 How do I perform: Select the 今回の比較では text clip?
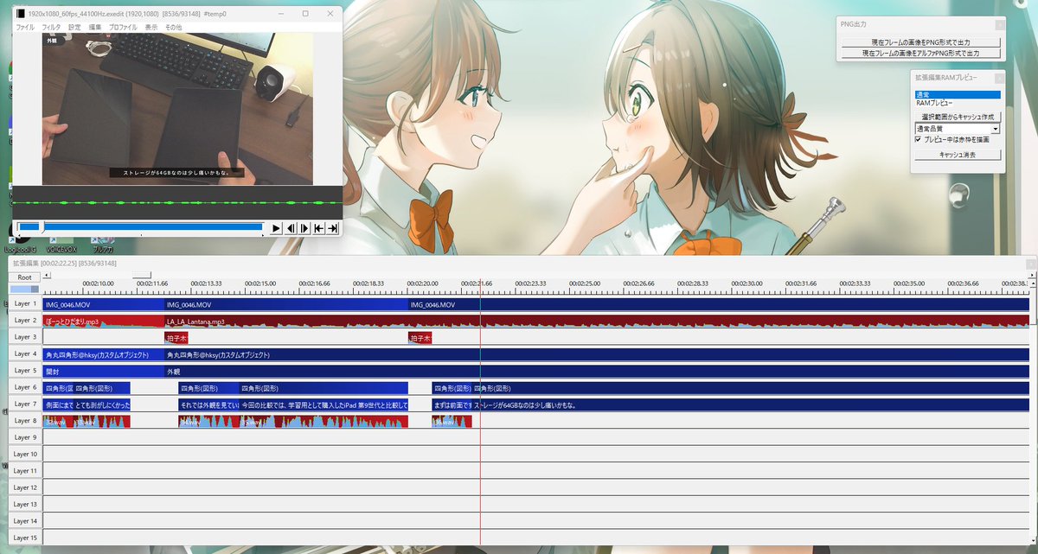[x=324, y=404]
